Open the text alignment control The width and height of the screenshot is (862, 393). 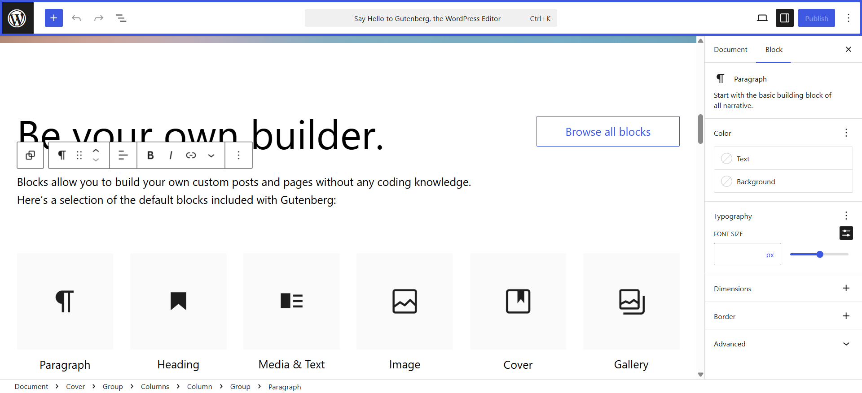click(x=123, y=155)
